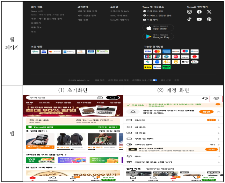Click the Naver pay green logo

click(x=166, y=67)
